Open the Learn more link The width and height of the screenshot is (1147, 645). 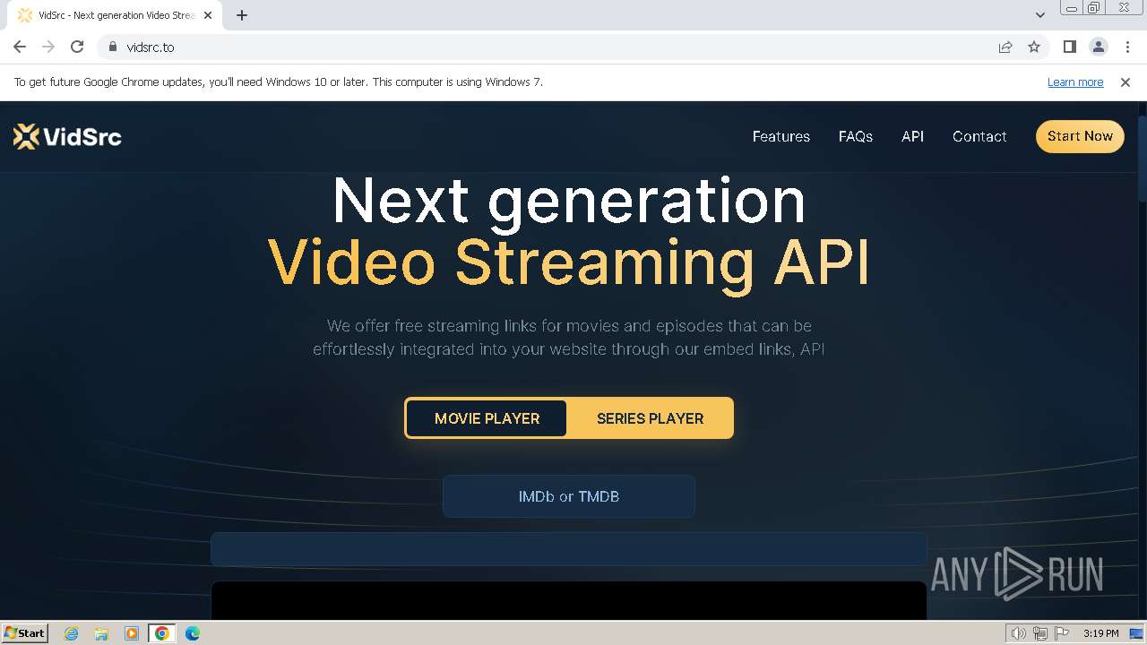[x=1075, y=82]
